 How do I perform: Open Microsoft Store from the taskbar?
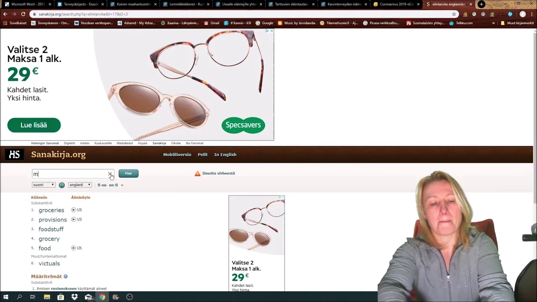[x=61, y=297]
